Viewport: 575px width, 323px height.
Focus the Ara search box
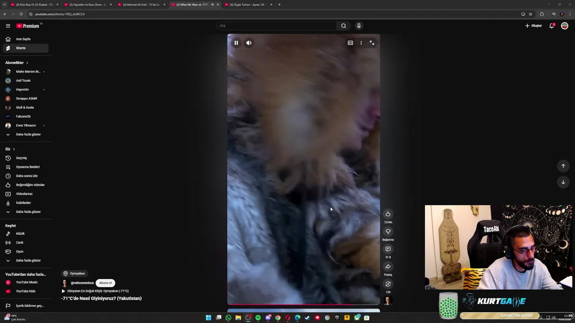(276, 26)
